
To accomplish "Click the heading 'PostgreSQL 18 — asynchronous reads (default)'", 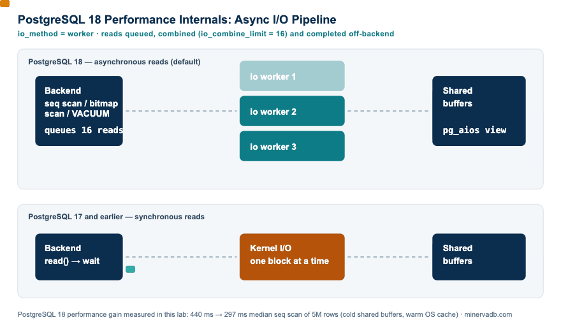I will [114, 62].
